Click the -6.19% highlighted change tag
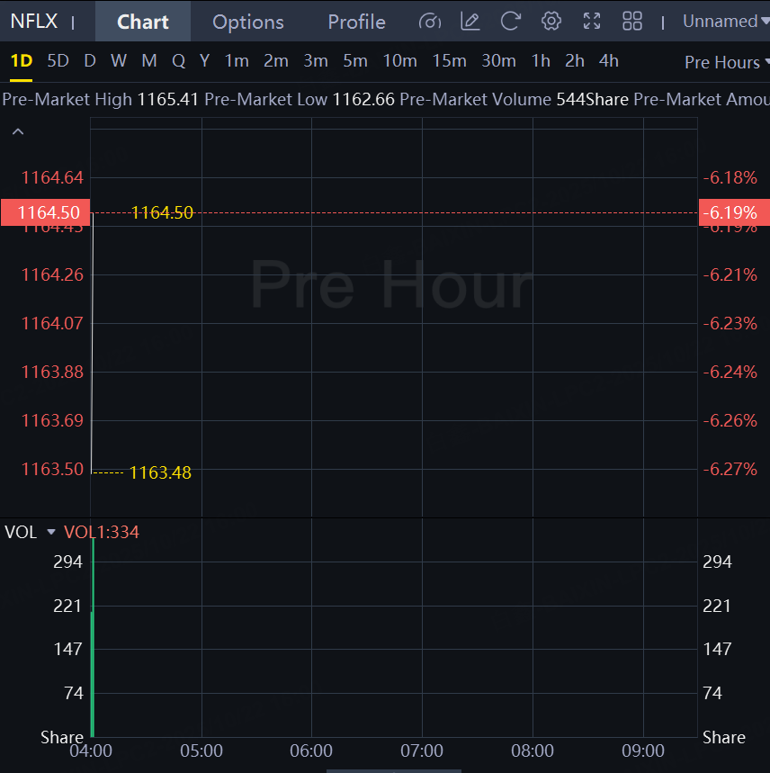This screenshot has width=770, height=773. tap(734, 212)
